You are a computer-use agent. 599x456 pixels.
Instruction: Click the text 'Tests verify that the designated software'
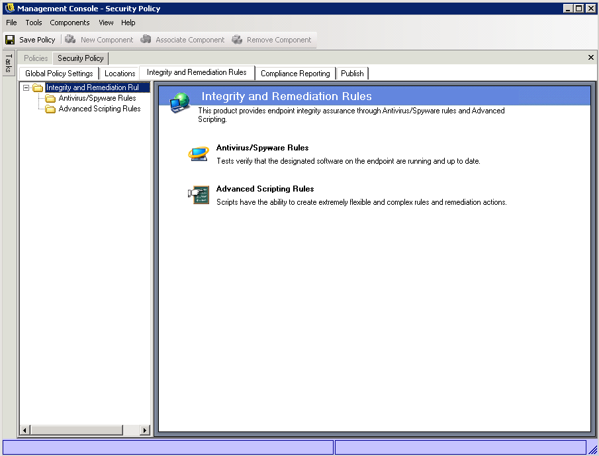point(280,161)
